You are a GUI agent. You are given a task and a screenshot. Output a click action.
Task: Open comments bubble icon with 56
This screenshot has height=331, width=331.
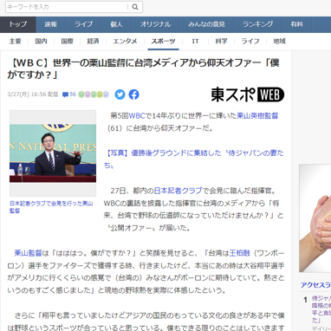coord(69,94)
